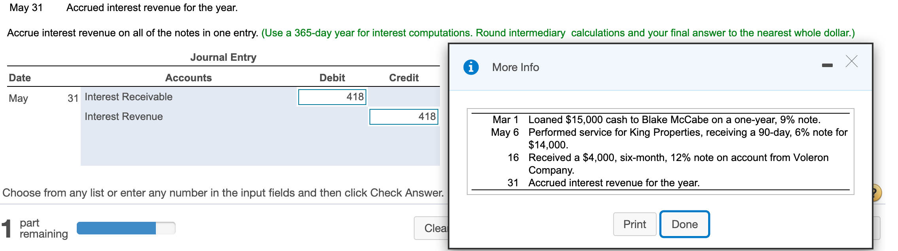This screenshot has height=251, width=898.
Task: Click the More Info title bar
Action: point(515,67)
